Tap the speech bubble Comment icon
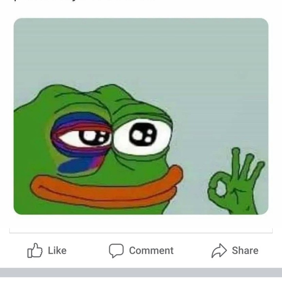The width and height of the screenshot is (282, 283). tap(116, 251)
